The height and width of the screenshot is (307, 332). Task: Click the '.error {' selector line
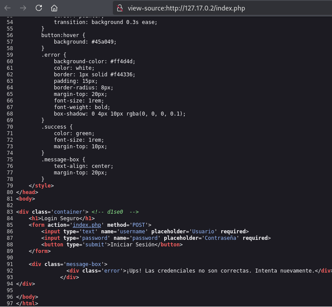(54, 55)
